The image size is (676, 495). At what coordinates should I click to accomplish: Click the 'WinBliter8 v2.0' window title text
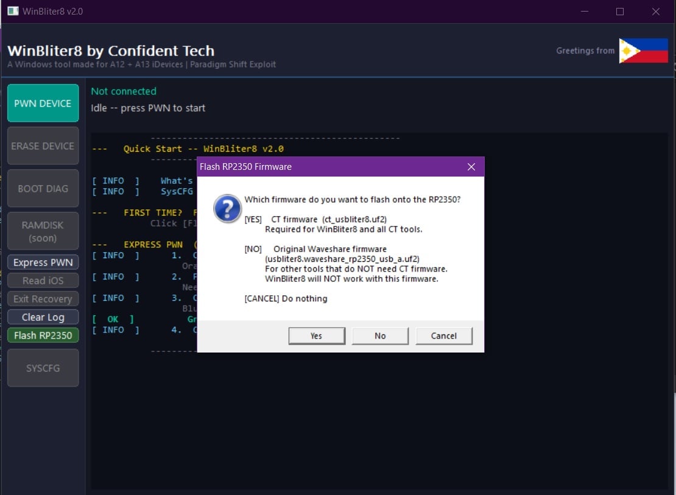tap(52, 11)
